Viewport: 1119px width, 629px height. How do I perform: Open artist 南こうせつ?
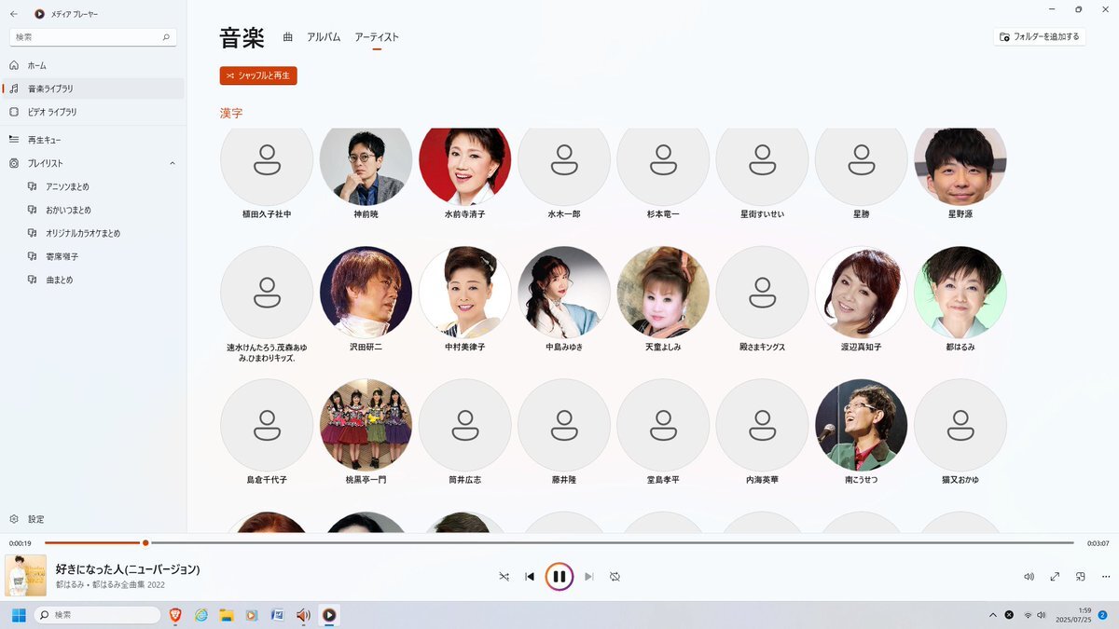(x=862, y=432)
